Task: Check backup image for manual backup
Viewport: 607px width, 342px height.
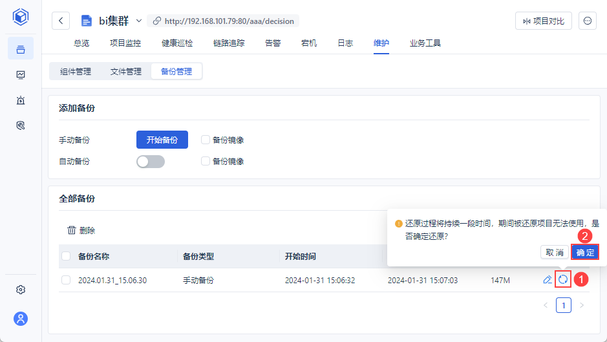Action: [x=206, y=140]
